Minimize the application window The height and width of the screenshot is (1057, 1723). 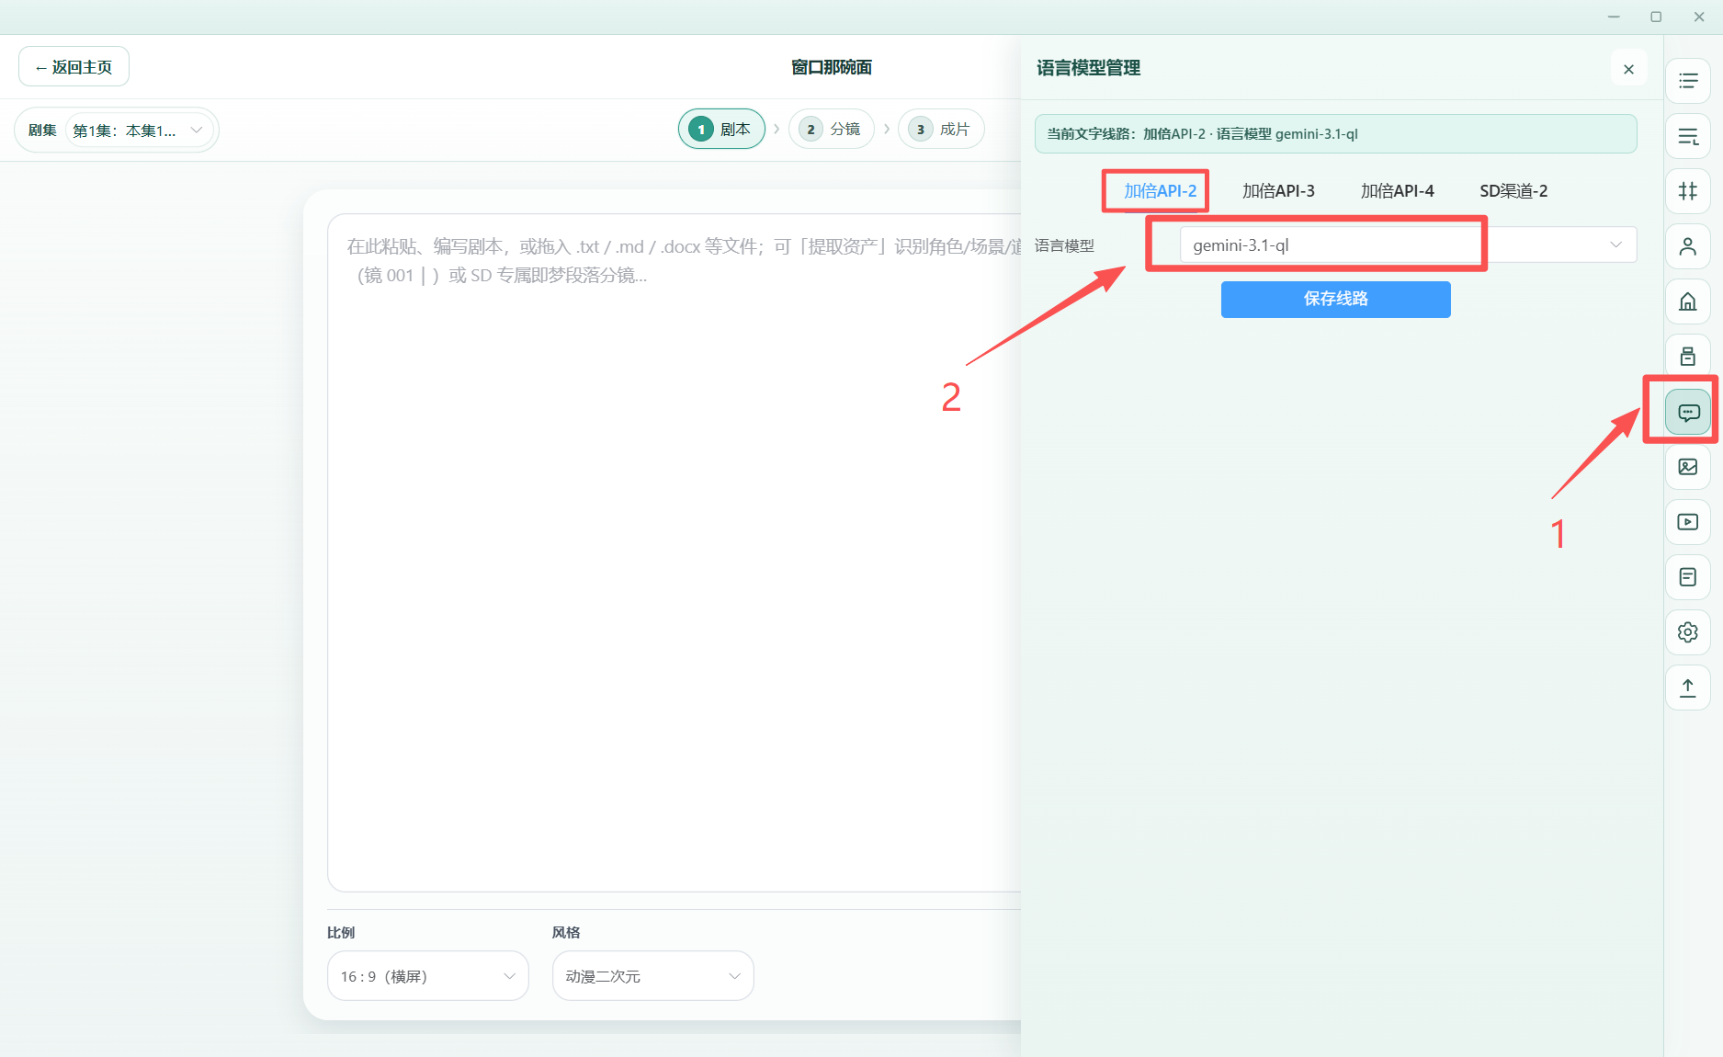point(1614,17)
